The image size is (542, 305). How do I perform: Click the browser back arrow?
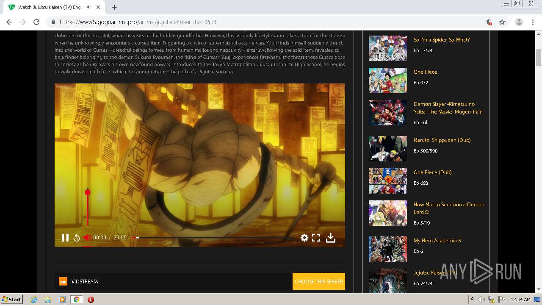[9, 22]
